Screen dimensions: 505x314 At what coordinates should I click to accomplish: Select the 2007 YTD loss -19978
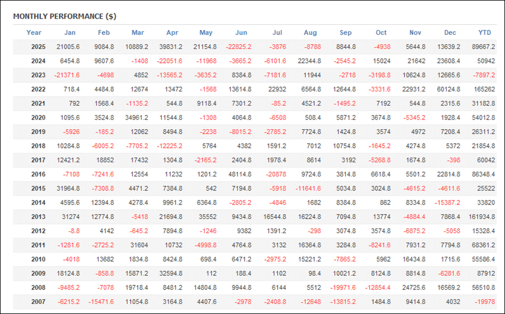tap(485, 302)
